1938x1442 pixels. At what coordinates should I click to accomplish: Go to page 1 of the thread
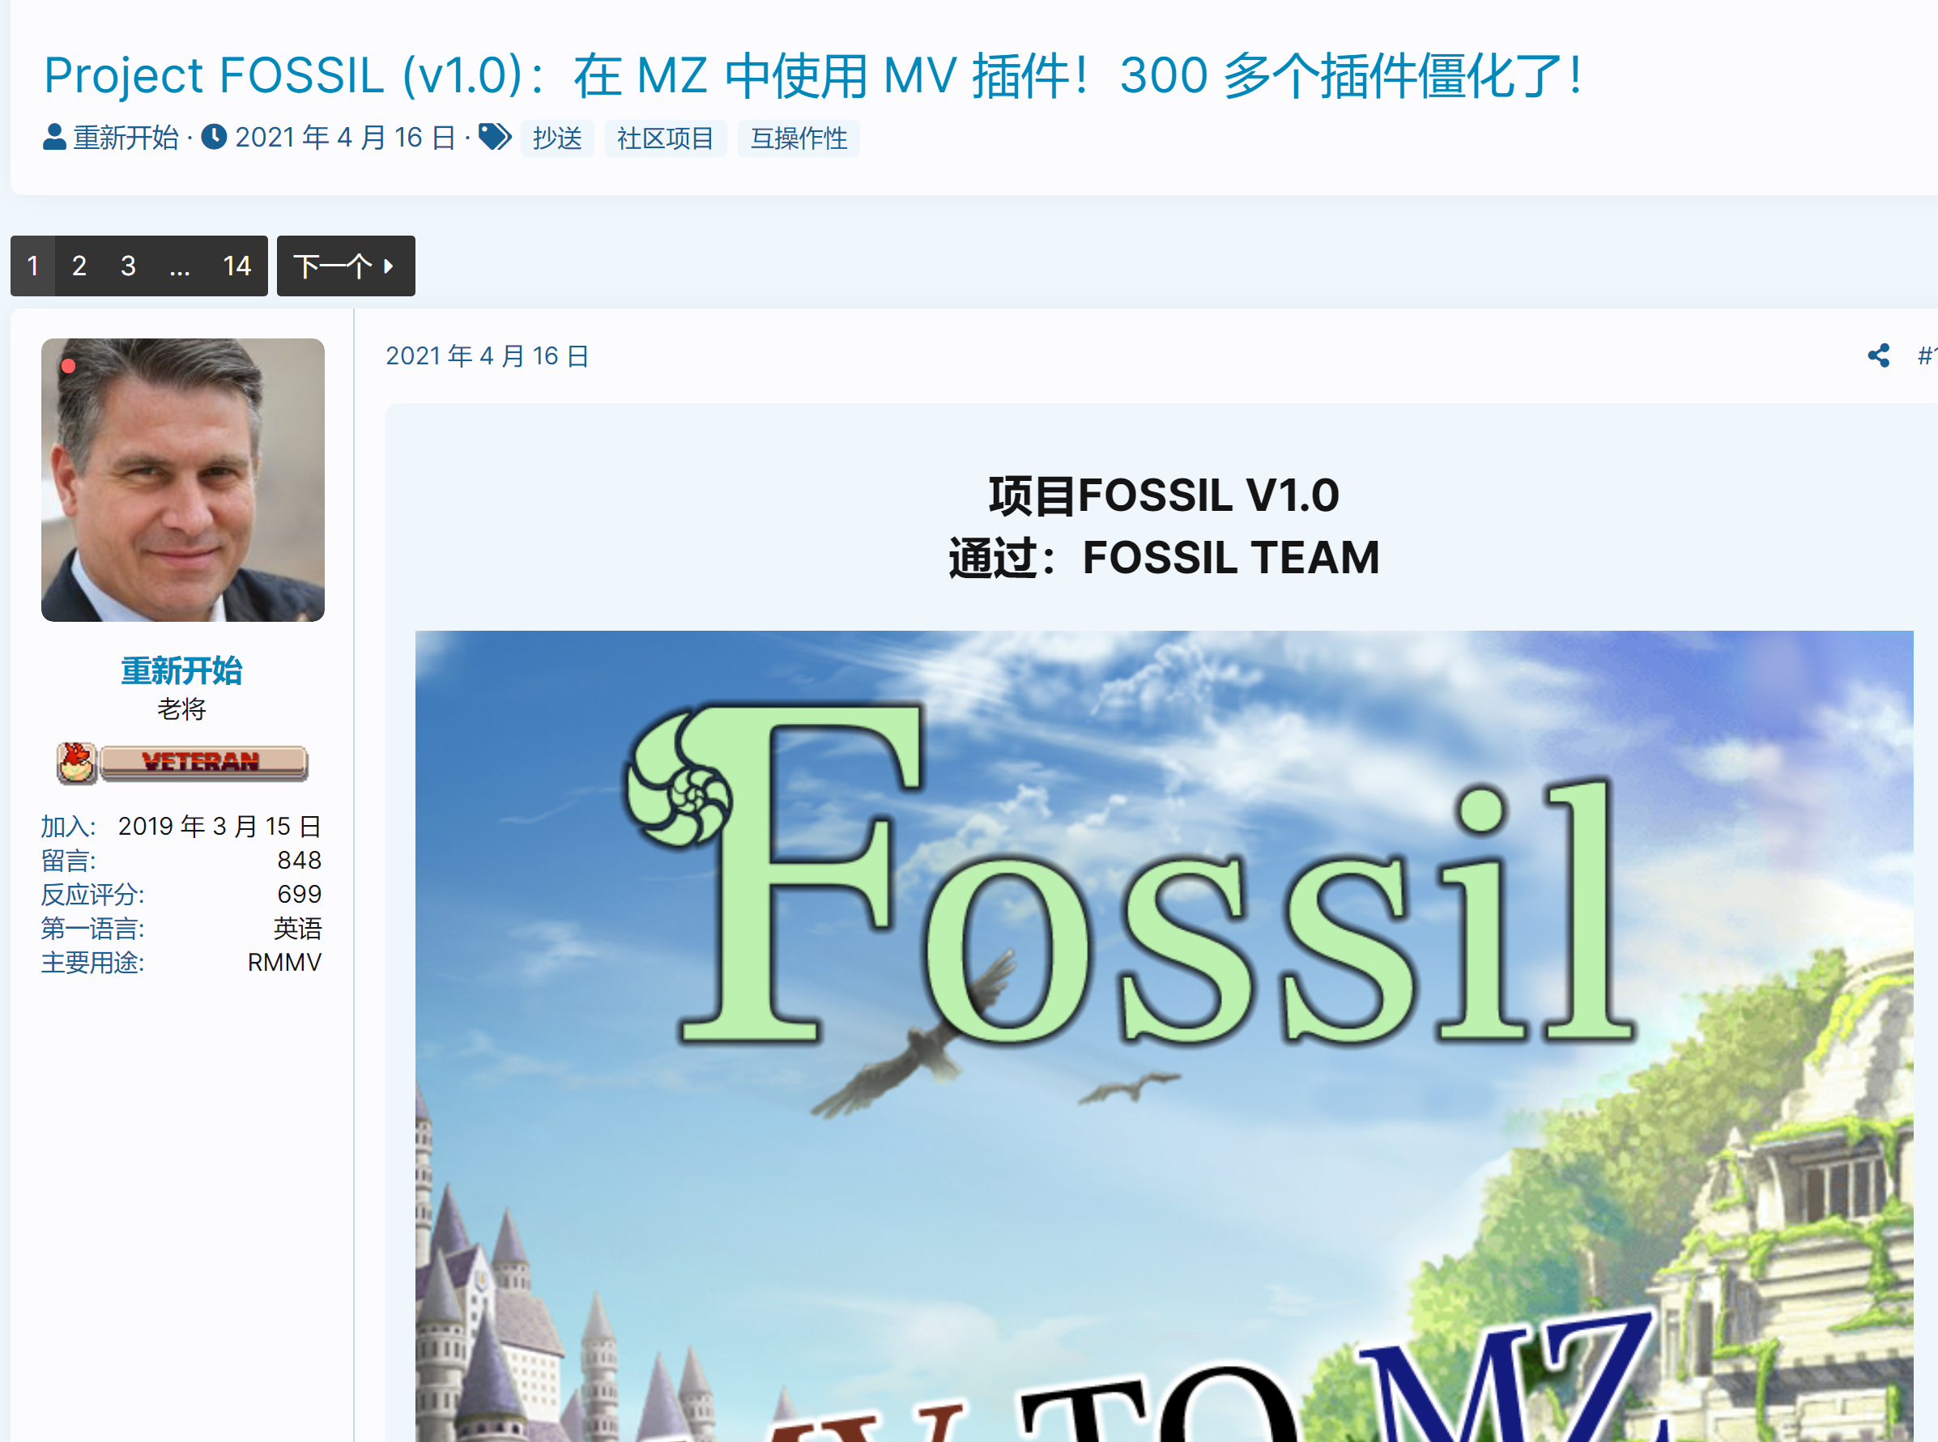(33, 266)
